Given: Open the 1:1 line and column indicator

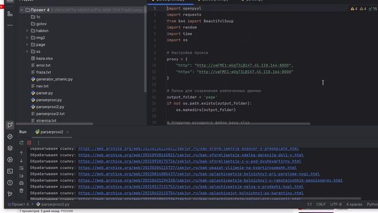Looking at the screenshot, I should [x=309, y=204].
